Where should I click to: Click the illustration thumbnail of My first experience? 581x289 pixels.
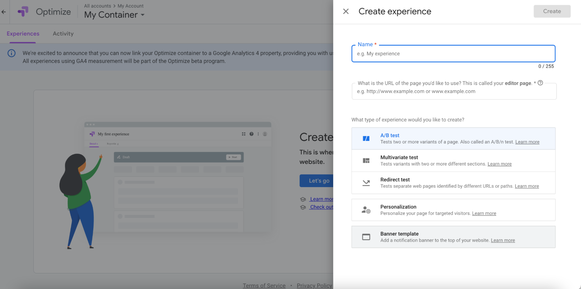(x=178, y=177)
